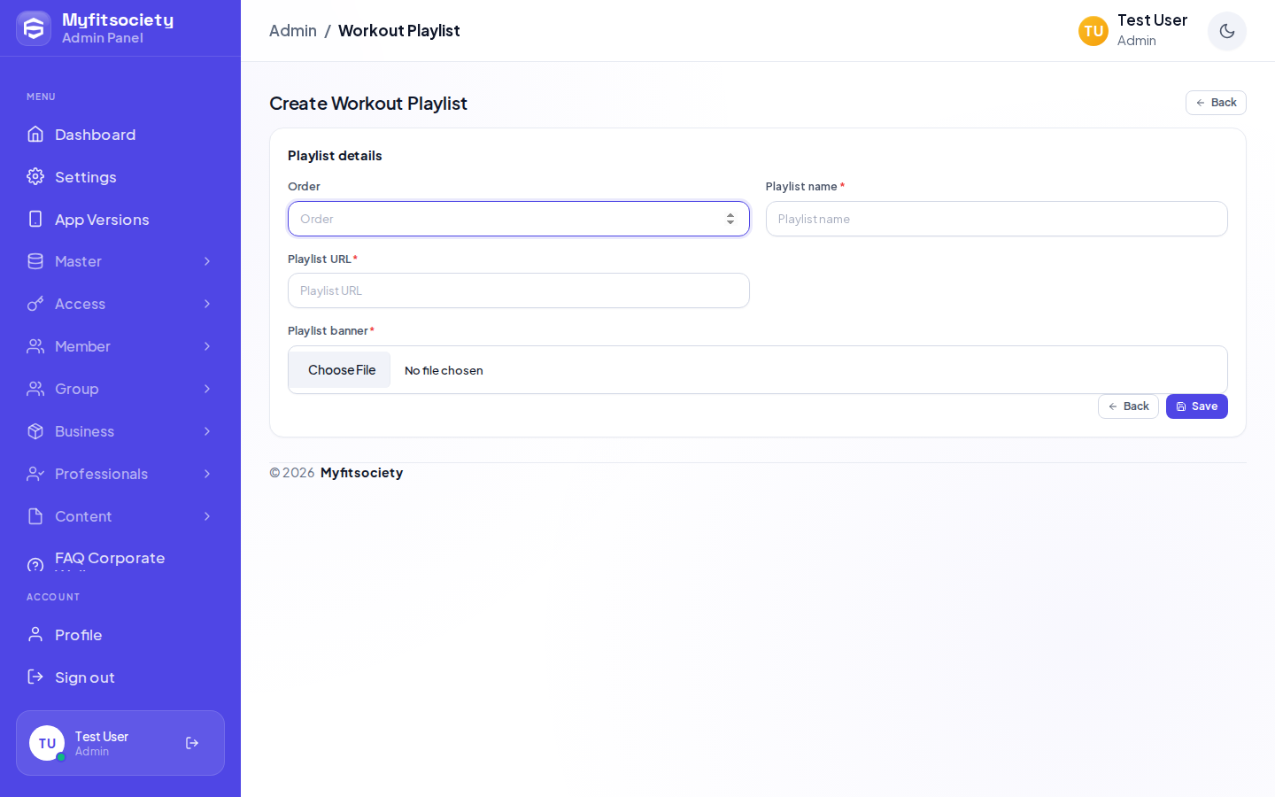Click the Myfitsociety logo icon
Image resolution: width=1275 pixels, height=797 pixels.
[x=34, y=28]
